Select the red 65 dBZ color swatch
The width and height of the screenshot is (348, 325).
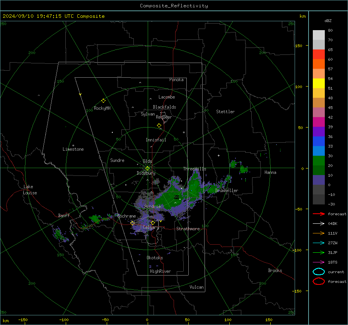pos(319,54)
